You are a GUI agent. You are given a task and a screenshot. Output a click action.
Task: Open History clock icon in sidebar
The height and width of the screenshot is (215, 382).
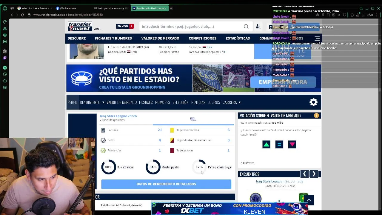(x=5, y=74)
